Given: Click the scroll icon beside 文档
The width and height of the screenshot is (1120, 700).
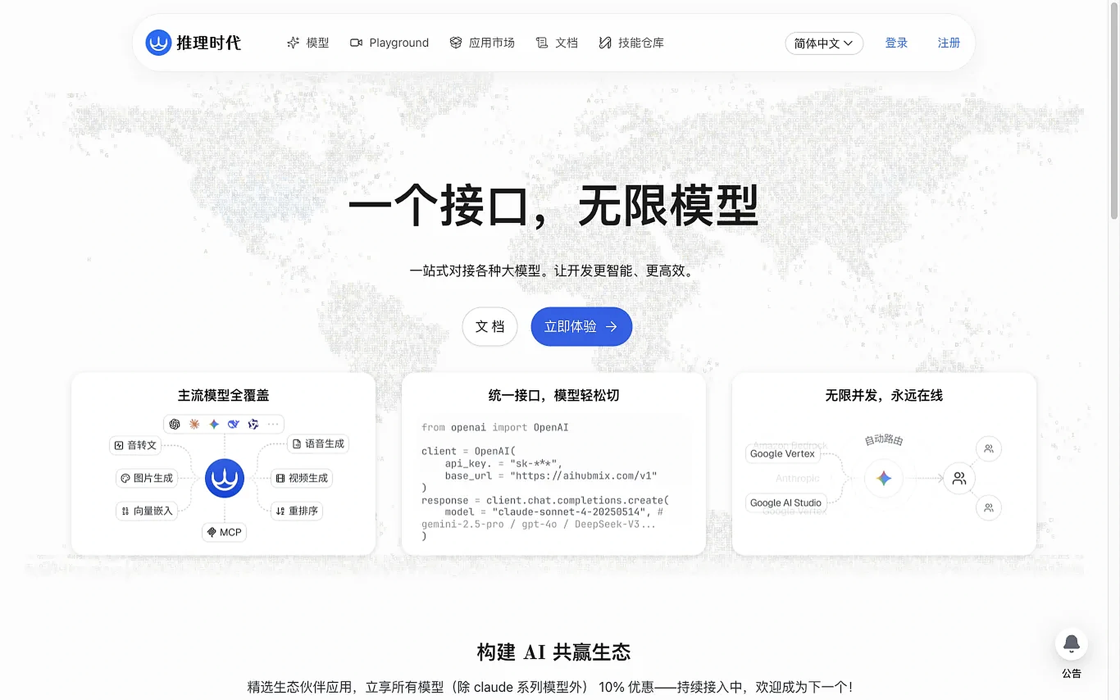Looking at the screenshot, I should [x=542, y=43].
